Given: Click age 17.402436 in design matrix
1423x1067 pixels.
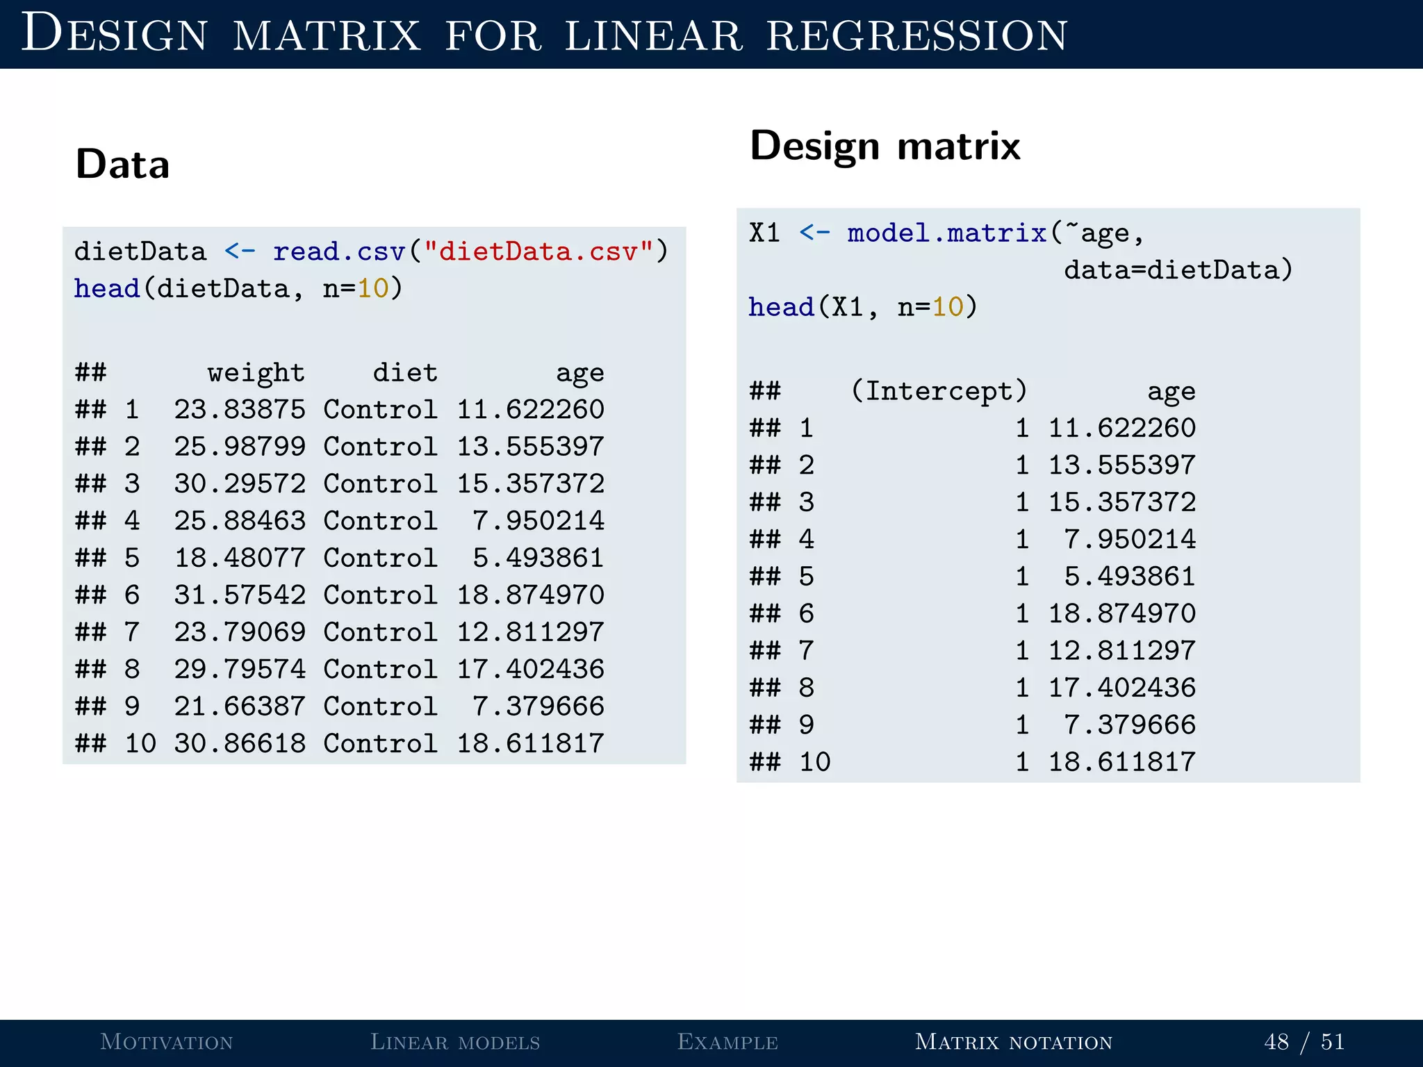Looking at the screenshot, I should click(x=1122, y=688).
